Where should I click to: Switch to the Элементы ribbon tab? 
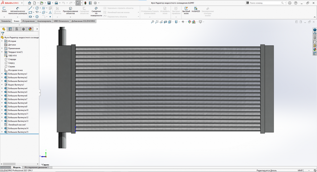pyautogui.click(x=6, y=21)
